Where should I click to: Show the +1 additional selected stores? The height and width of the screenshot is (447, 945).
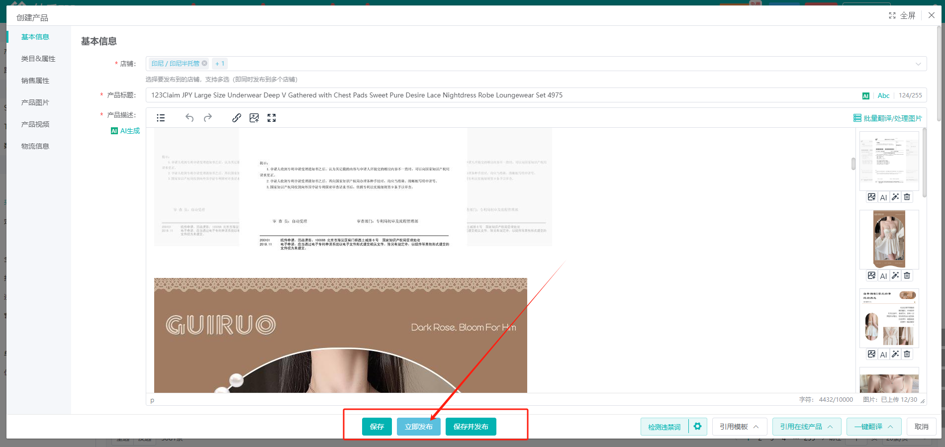point(220,64)
